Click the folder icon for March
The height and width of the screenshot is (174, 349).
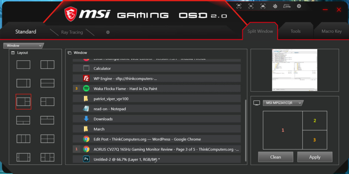[86, 129]
